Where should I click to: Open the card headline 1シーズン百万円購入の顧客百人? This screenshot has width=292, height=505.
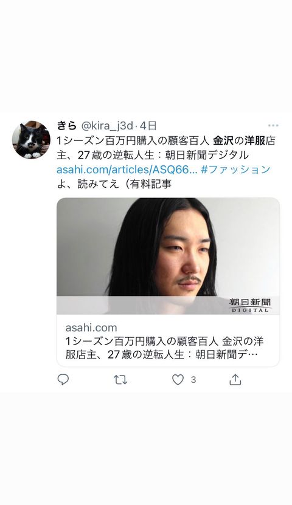click(142, 342)
